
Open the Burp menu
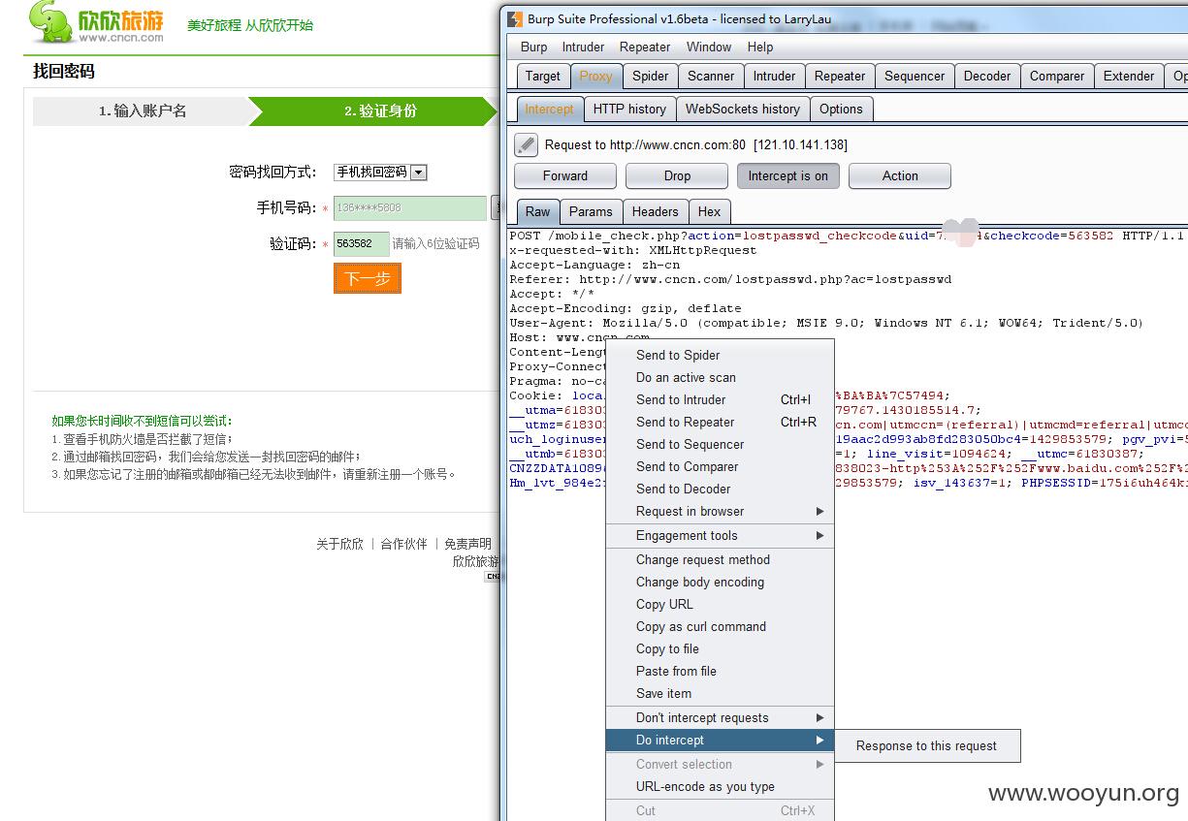point(533,47)
